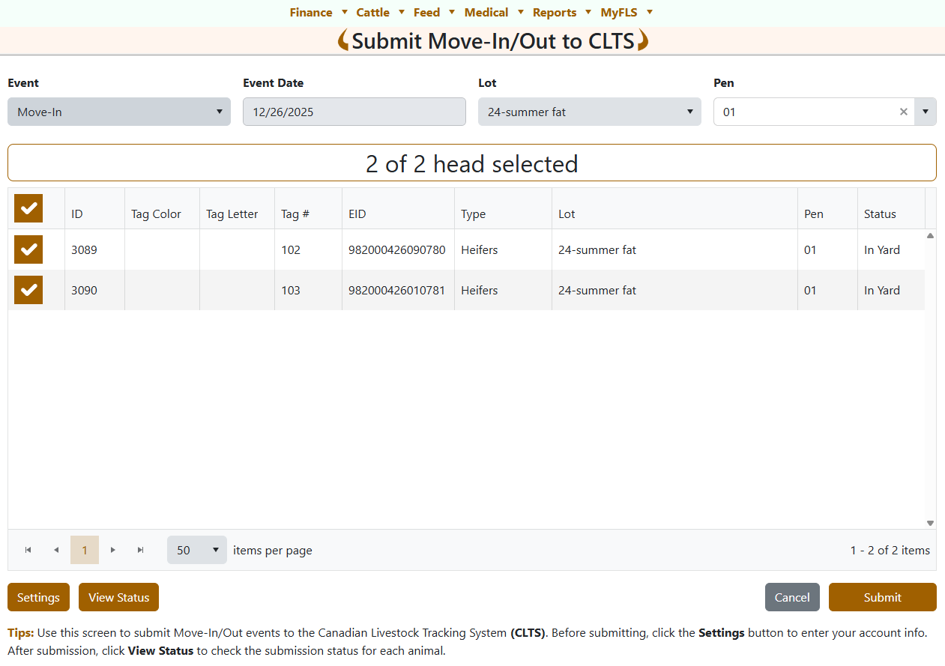Go to previous page arrow
Image resolution: width=945 pixels, height=666 pixels.
[x=56, y=550]
